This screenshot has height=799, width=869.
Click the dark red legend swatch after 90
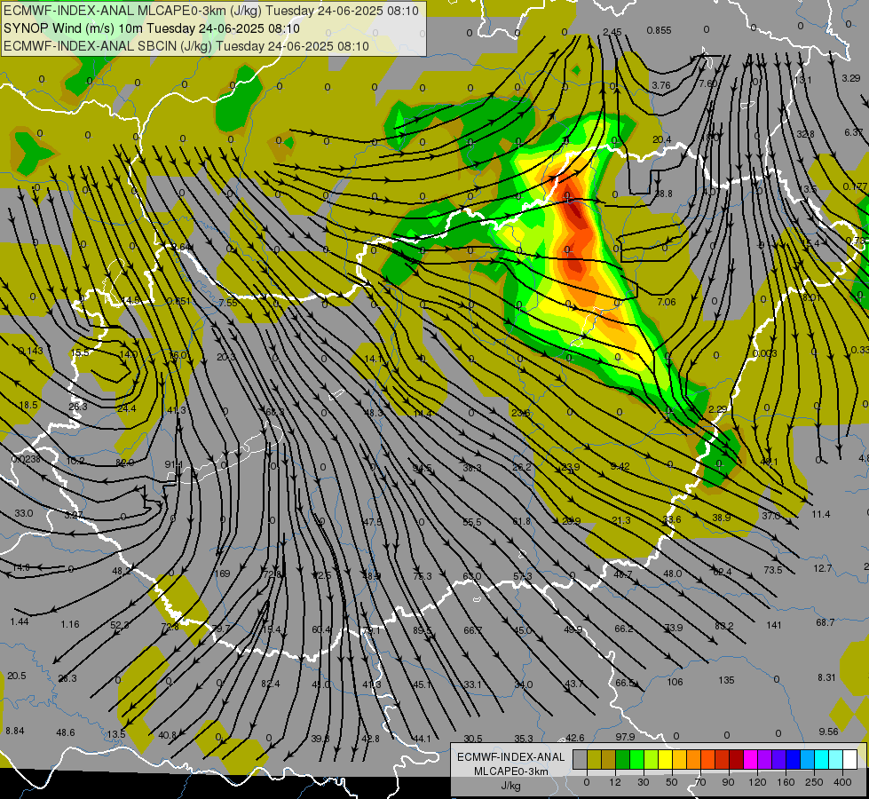[x=736, y=759]
